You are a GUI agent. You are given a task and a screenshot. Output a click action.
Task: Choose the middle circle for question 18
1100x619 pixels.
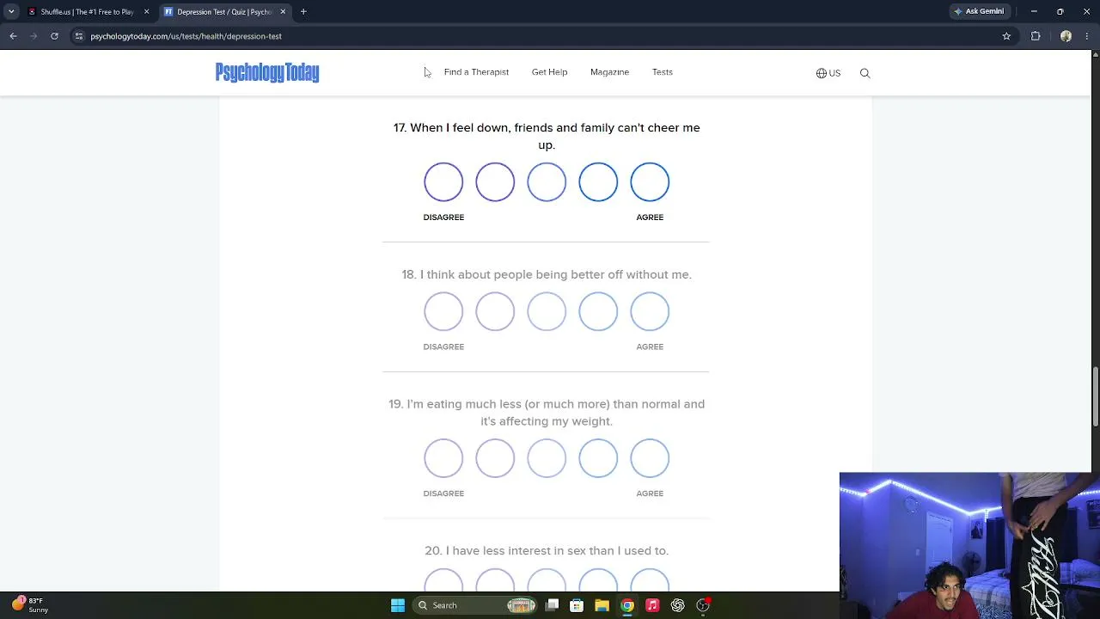point(547,311)
